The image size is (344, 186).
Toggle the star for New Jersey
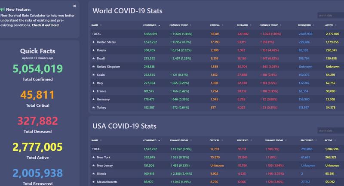(x=93, y=166)
